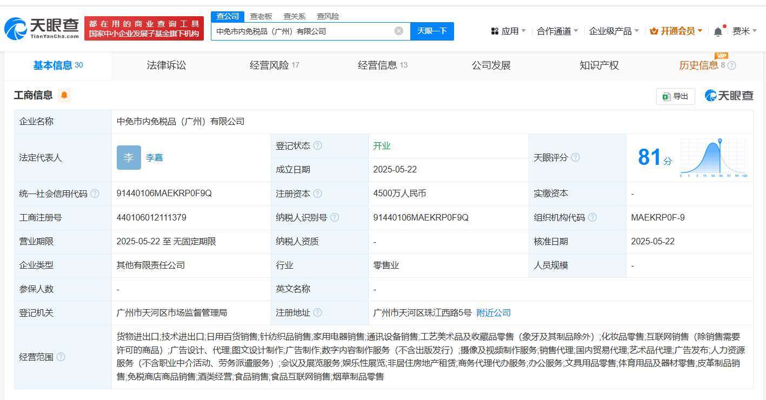Click the help icon beside 天眼评分
Screen dimensions: 766x400
tap(576, 157)
